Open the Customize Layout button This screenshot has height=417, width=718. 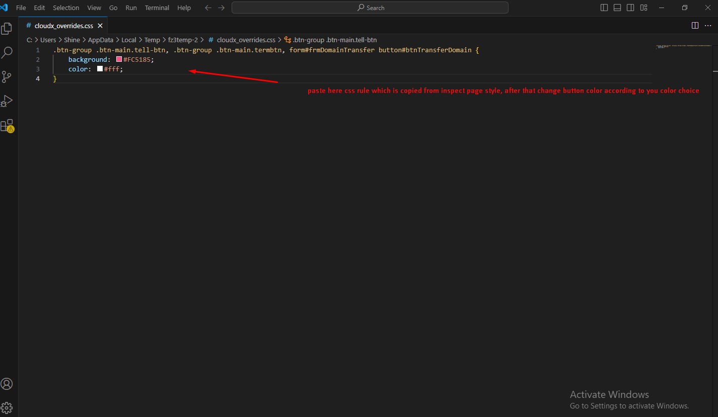(x=643, y=8)
